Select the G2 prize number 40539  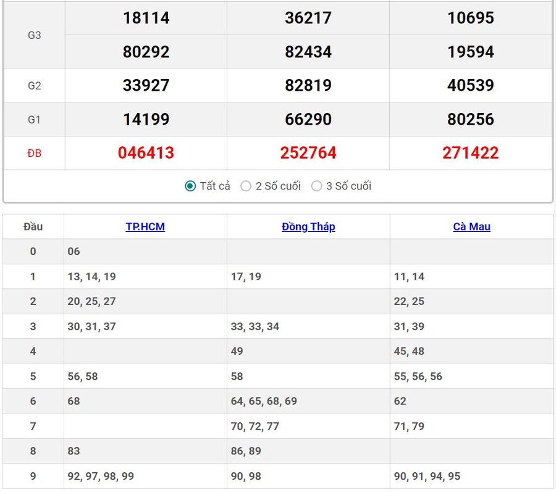470,85
